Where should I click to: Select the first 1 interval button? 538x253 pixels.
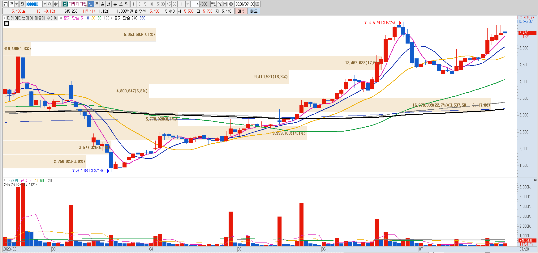pos(133,4)
